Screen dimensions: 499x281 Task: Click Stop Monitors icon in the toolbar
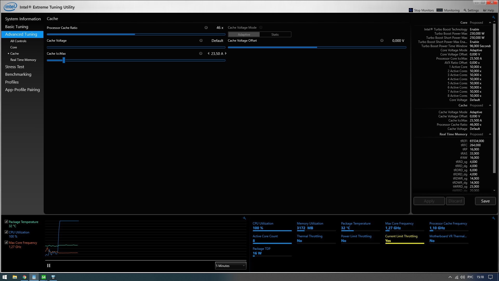click(x=411, y=10)
